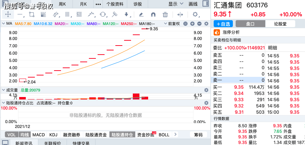Viewport: 305px width, 145px height.
Task: Toggle the MACD indicator
Action: (39, 135)
